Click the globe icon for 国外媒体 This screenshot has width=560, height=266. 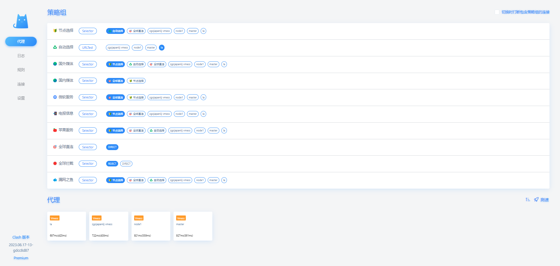click(55, 64)
